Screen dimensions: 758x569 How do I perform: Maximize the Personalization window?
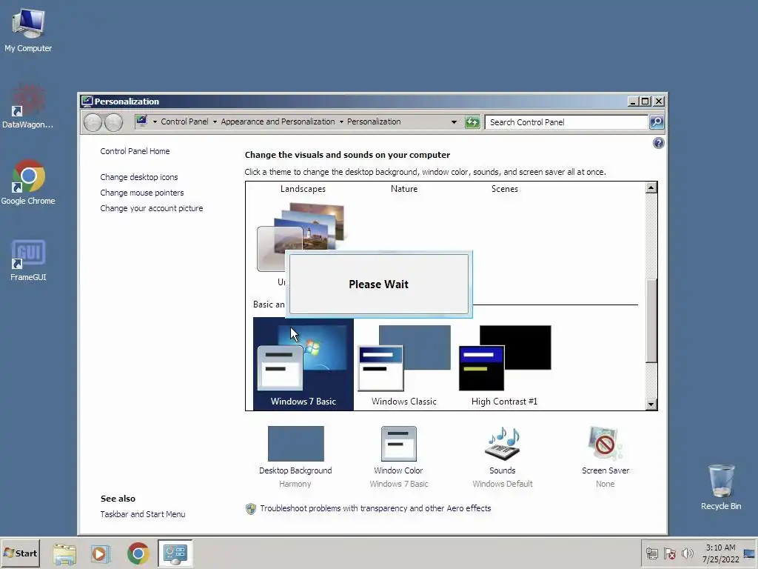pyautogui.click(x=645, y=101)
